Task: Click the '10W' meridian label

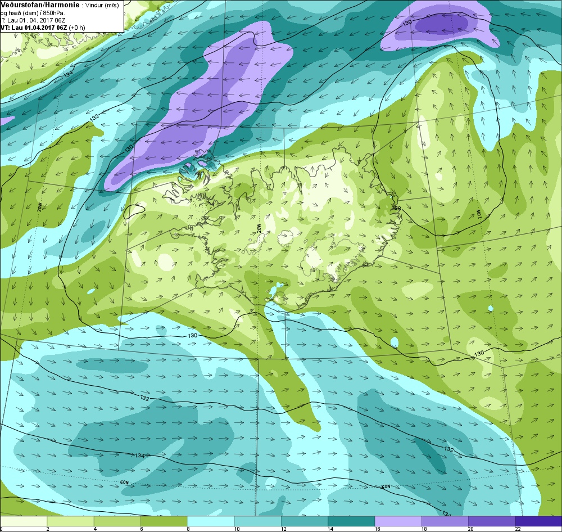Action: 478,214
